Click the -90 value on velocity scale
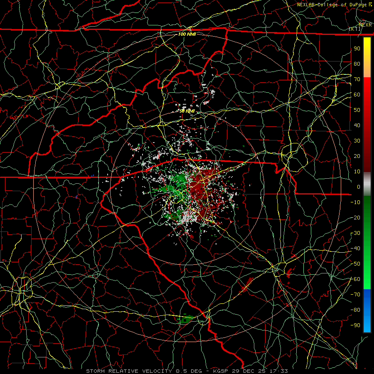The height and width of the screenshot is (374, 374). tap(355, 325)
